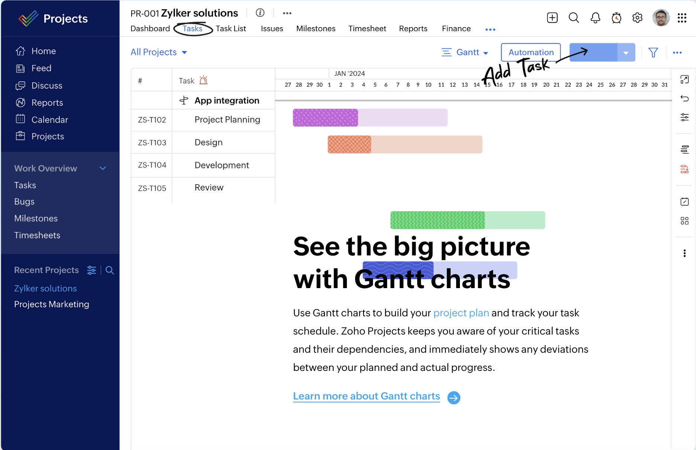Open Discuss in the sidebar
The width and height of the screenshot is (696, 450).
[39, 86]
